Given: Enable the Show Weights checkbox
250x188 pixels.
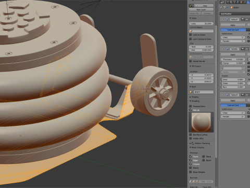Looking at the screenshot, I should point(191,172).
